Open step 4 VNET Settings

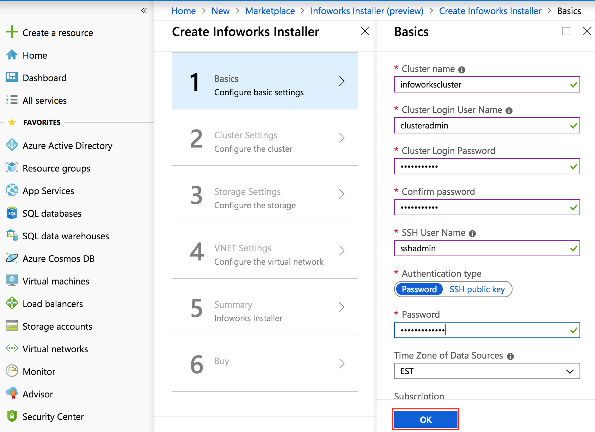(265, 251)
